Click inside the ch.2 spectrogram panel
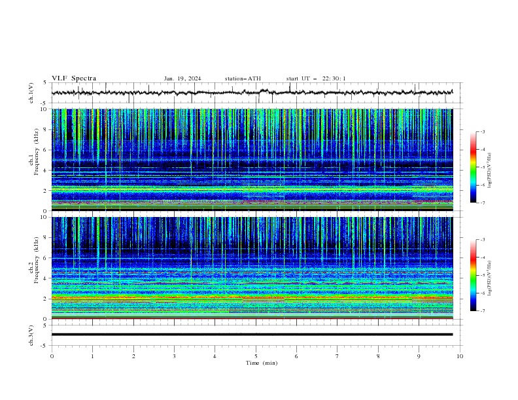This screenshot has width=518, height=400. tap(252, 268)
